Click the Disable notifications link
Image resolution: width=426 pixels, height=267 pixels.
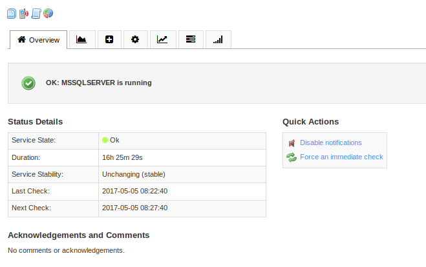(330, 143)
